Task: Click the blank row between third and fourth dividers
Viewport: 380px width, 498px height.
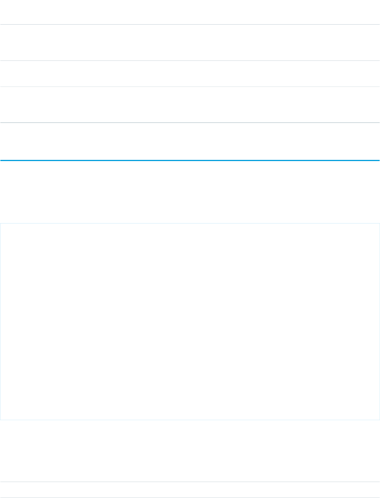Action: pyautogui.click(x=190, y=105)
